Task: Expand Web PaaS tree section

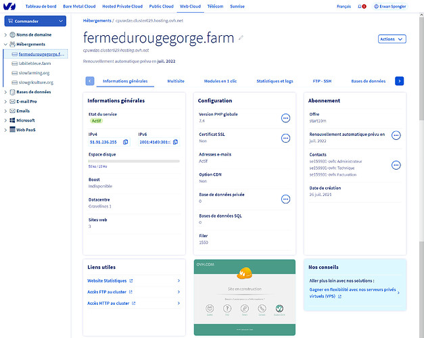Action: click(x=5, y=130)
